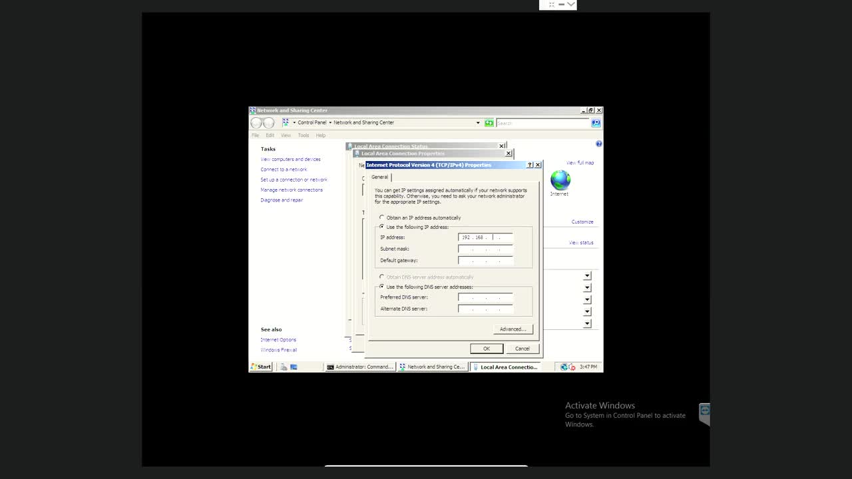The width and height of the screenshot is (852, 479).
Task: Open the Start menu
Action: point(261,367)
